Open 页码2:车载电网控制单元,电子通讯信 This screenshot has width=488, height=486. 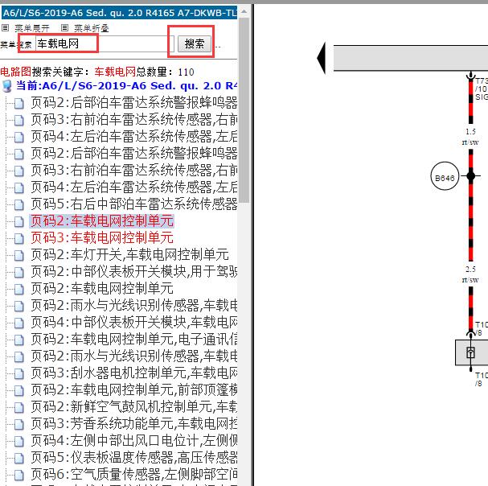(133, 339)
